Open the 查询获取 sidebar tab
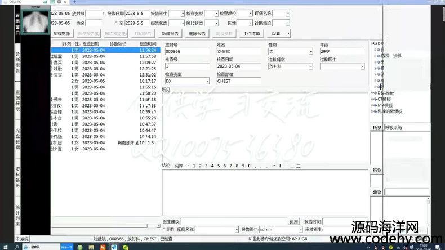 point(17,101)
